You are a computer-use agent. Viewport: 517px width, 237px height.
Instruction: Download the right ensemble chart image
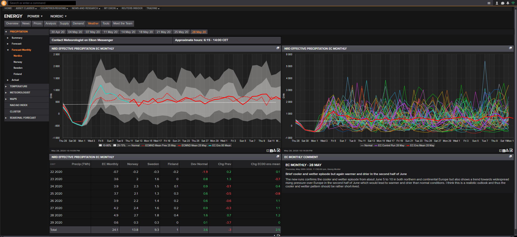(507, 150)
